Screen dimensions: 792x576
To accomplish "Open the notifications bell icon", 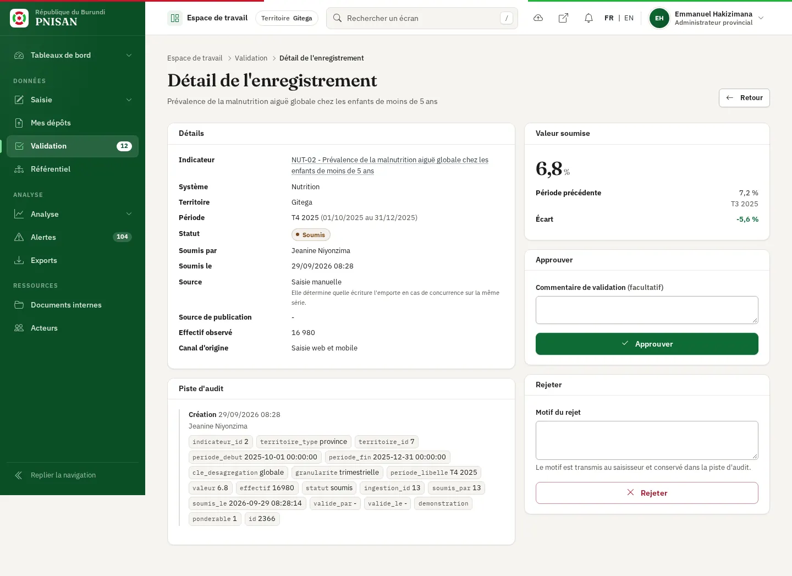I will 588,18.
